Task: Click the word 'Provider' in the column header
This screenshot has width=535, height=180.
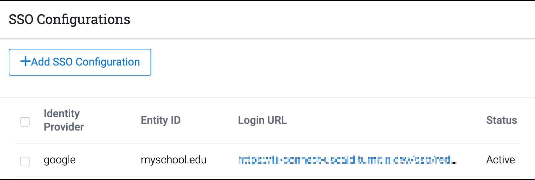Action: tap(64, 127)
